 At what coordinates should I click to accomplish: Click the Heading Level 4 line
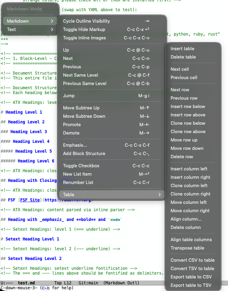[25, 141]
